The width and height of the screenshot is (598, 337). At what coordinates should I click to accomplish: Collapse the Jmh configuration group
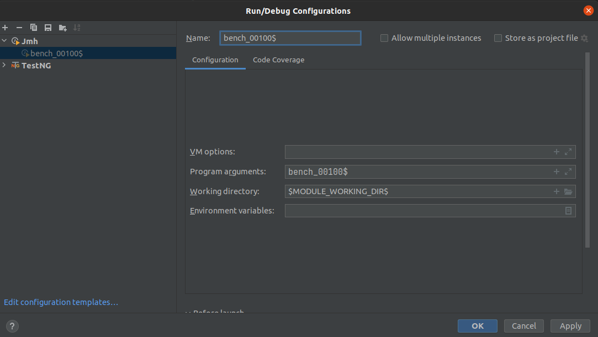(4, 41)
